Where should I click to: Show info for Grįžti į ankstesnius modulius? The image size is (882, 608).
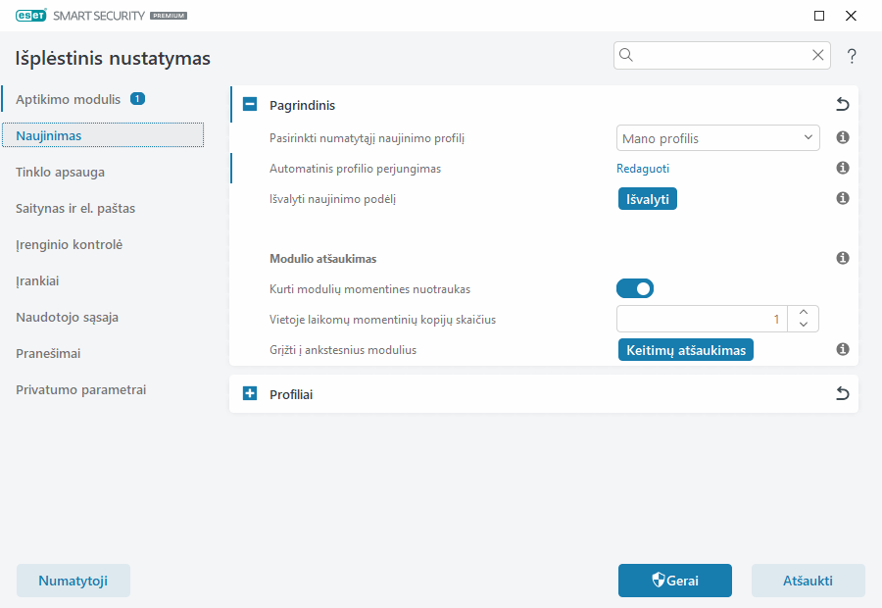coord(842,349)
